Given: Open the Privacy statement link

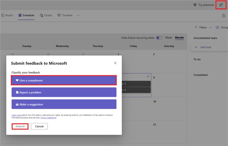Looking at the screenshot, I should (x=48, y=118).
